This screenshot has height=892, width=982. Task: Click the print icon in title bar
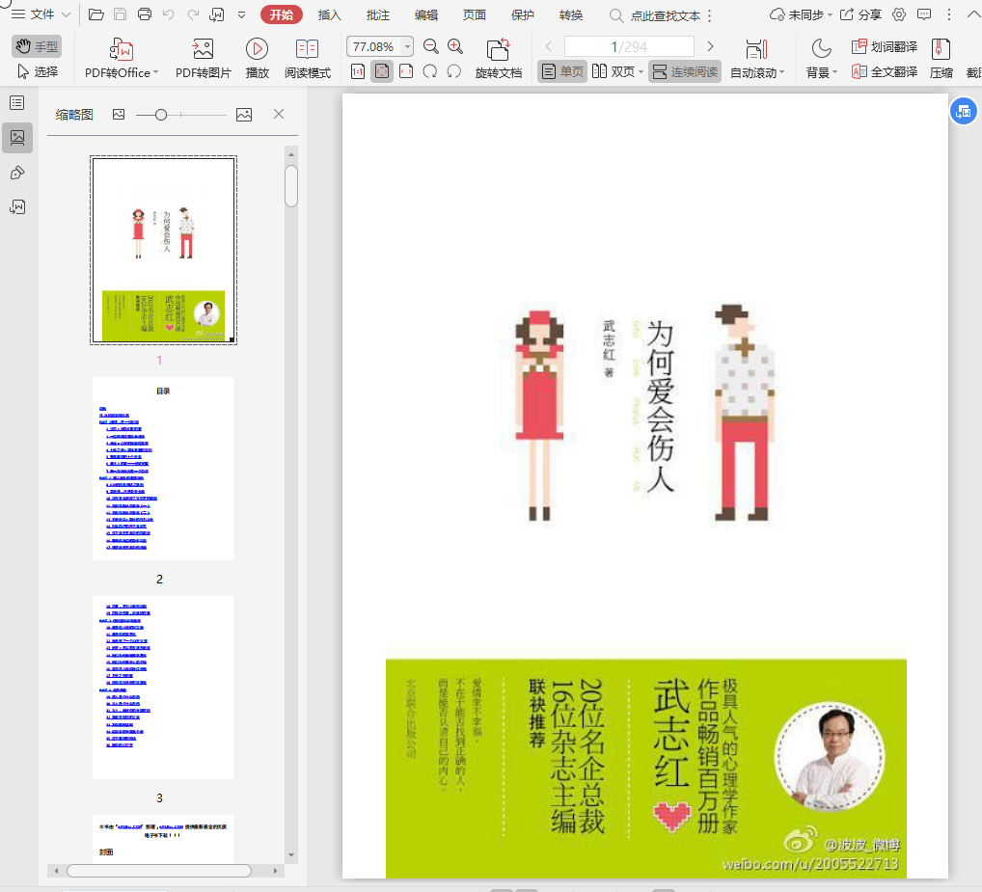pos(145,14)
